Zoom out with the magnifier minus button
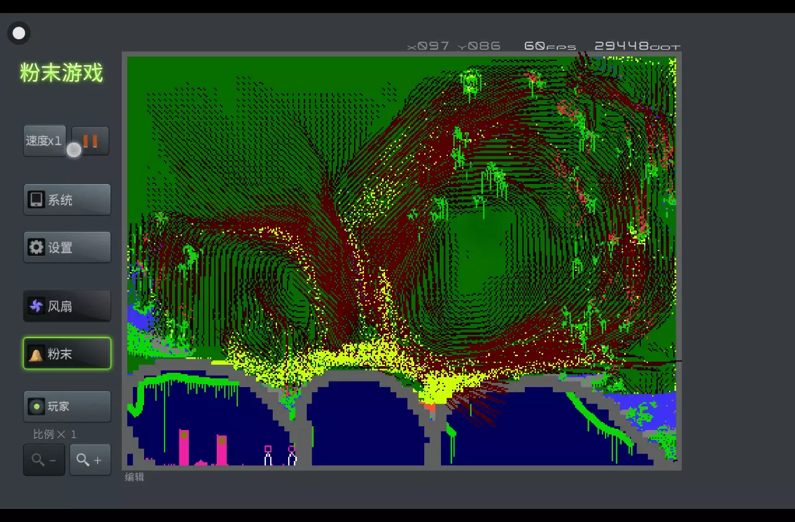The image size is (795, 522). click(44, 460)
